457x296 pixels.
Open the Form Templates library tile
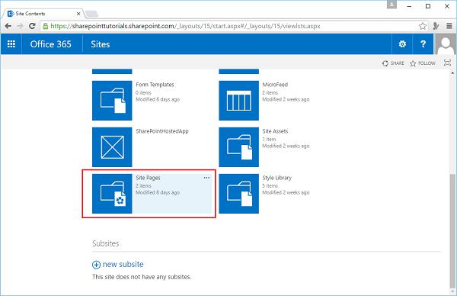(112, 101)
